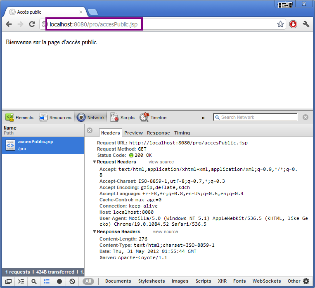
Task: Show more DevTools panels chevron
Action: (x=203, y=118)
